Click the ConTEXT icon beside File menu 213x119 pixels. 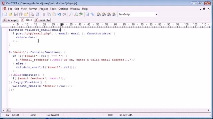(5, 9)
